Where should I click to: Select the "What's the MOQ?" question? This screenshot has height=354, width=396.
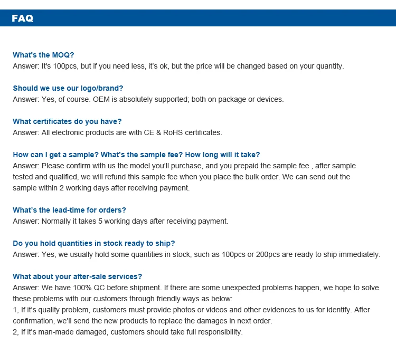(x=43, y=55)
